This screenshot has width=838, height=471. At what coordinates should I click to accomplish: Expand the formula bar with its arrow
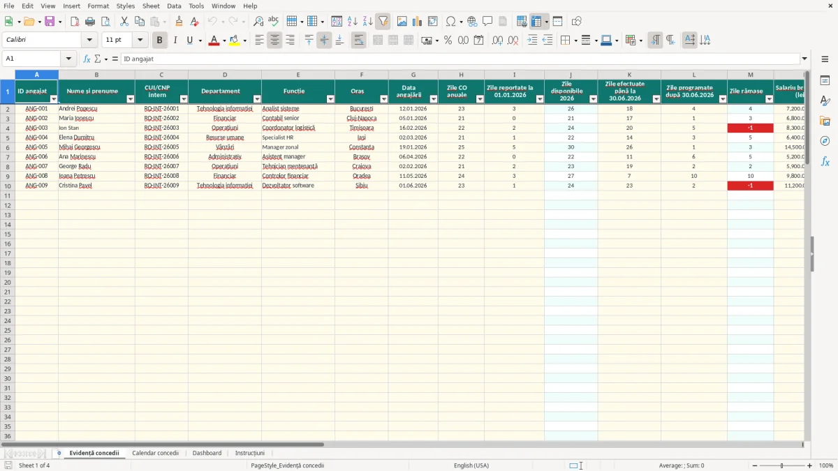pos(804,59)
